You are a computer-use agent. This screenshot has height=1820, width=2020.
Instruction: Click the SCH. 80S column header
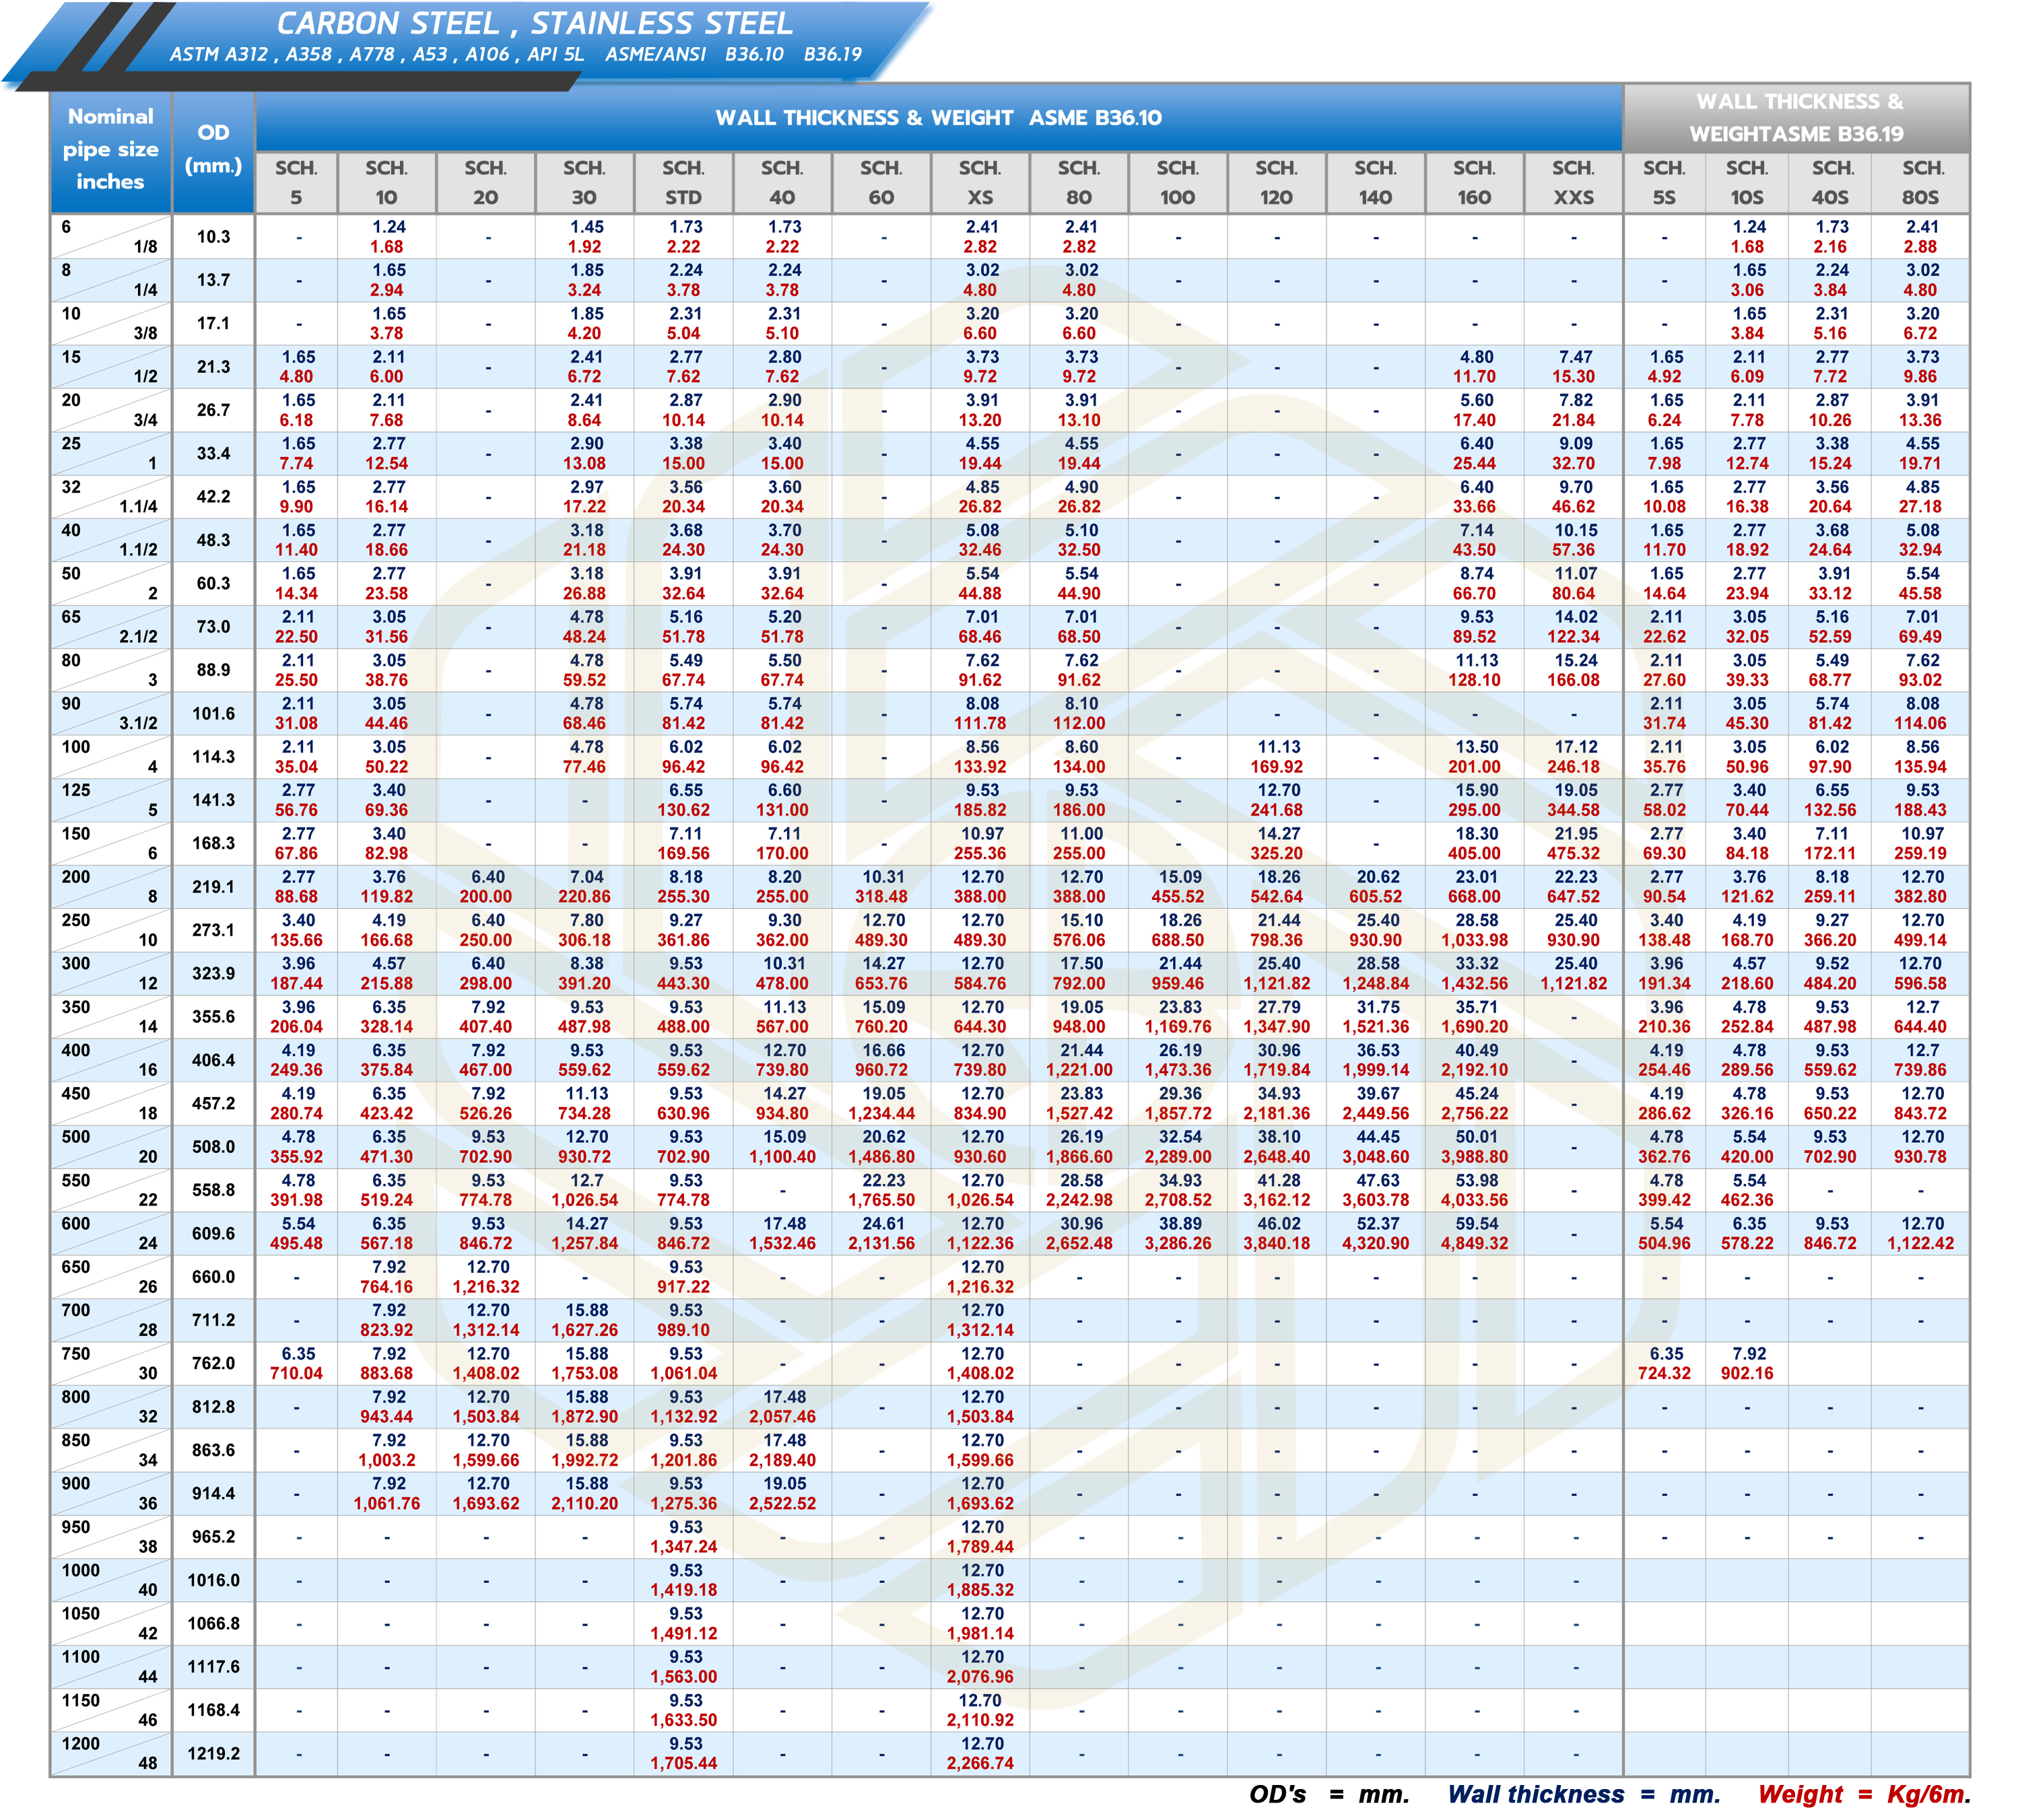pos(1921,183)
